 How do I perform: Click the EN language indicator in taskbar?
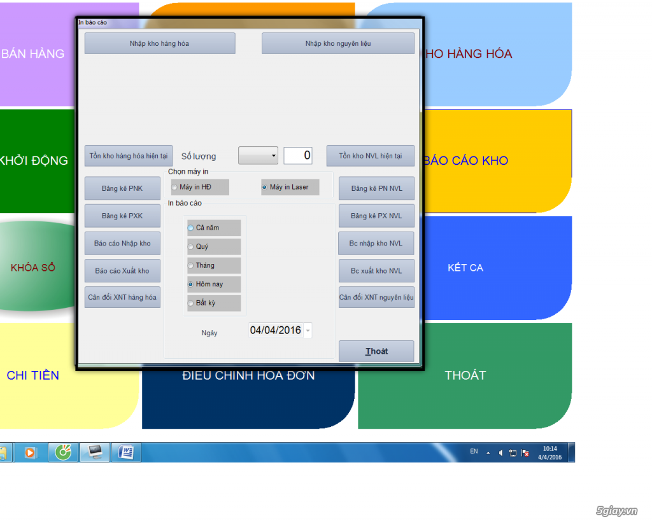(474, 452)
